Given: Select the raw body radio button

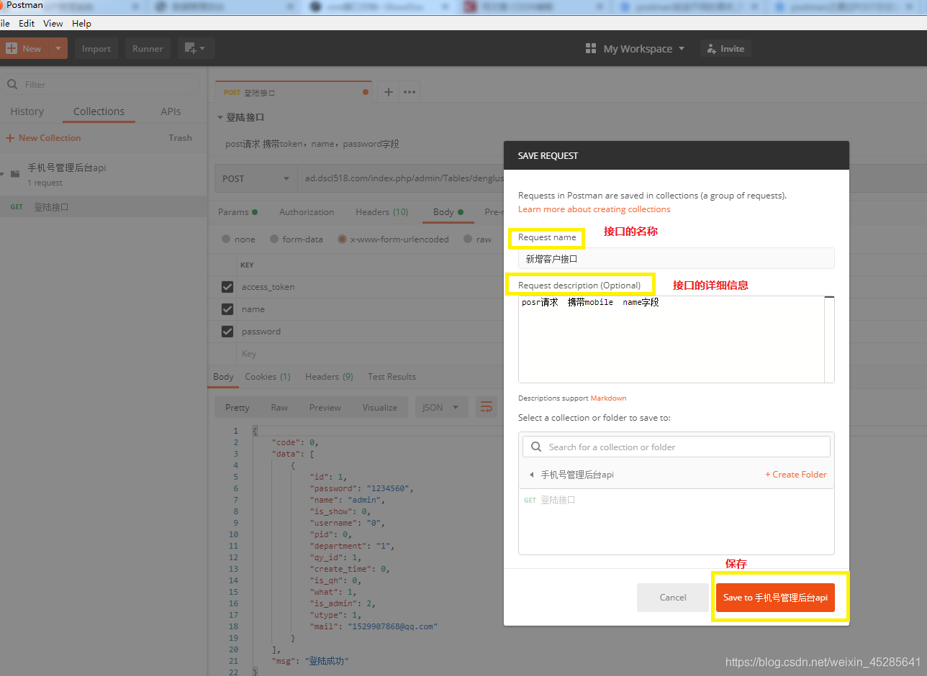Looking at the screenshot, I should [x=468, y=239].
